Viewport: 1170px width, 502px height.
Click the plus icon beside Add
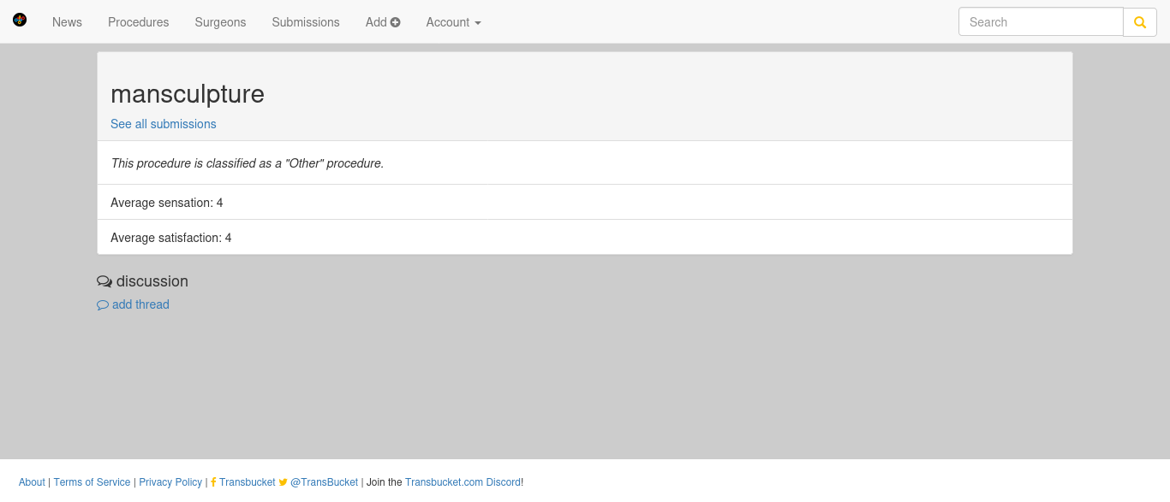point(395,22)
